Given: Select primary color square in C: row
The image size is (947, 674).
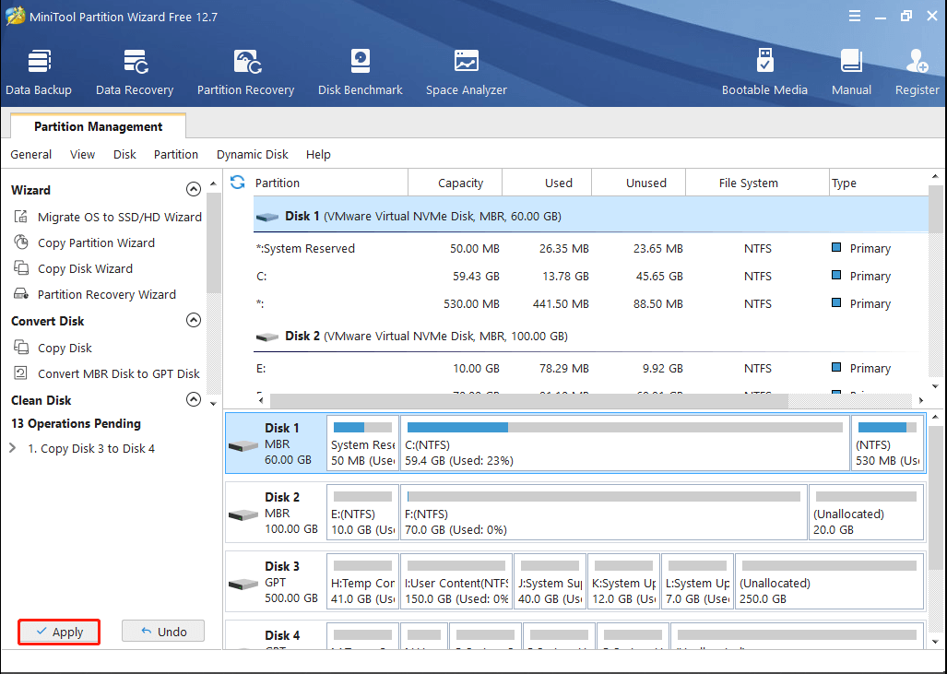Looking at the screenshot, I should click(x=836, y=275).
